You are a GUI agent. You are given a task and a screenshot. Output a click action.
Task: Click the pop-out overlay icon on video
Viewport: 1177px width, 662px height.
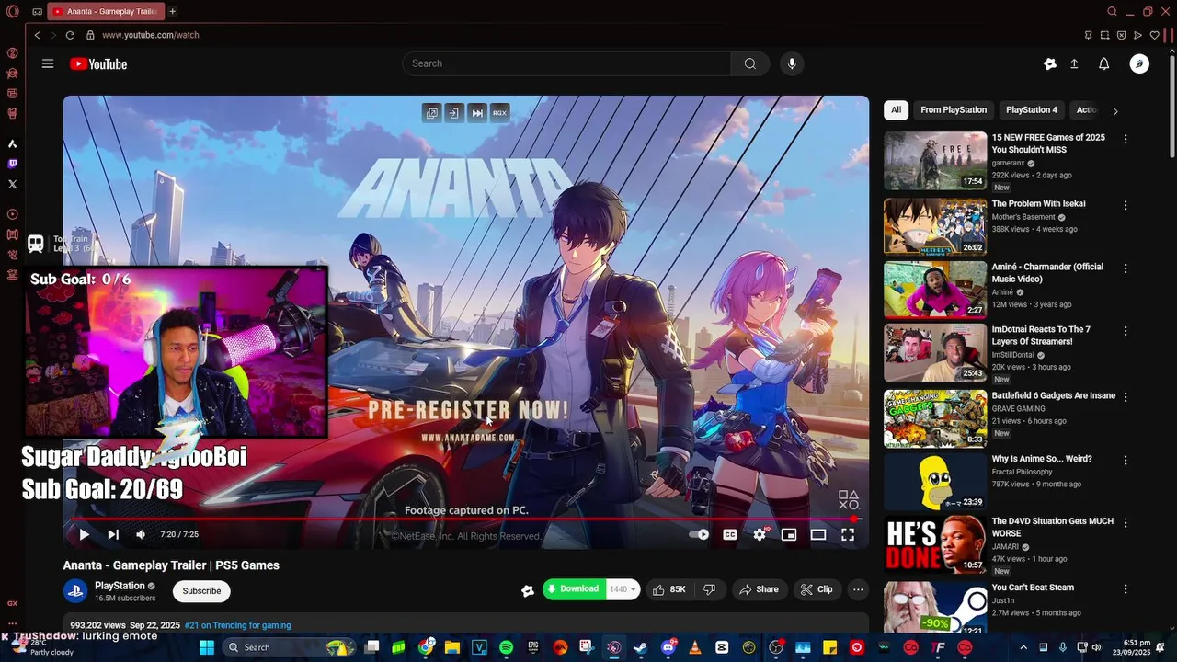(431, 112)
